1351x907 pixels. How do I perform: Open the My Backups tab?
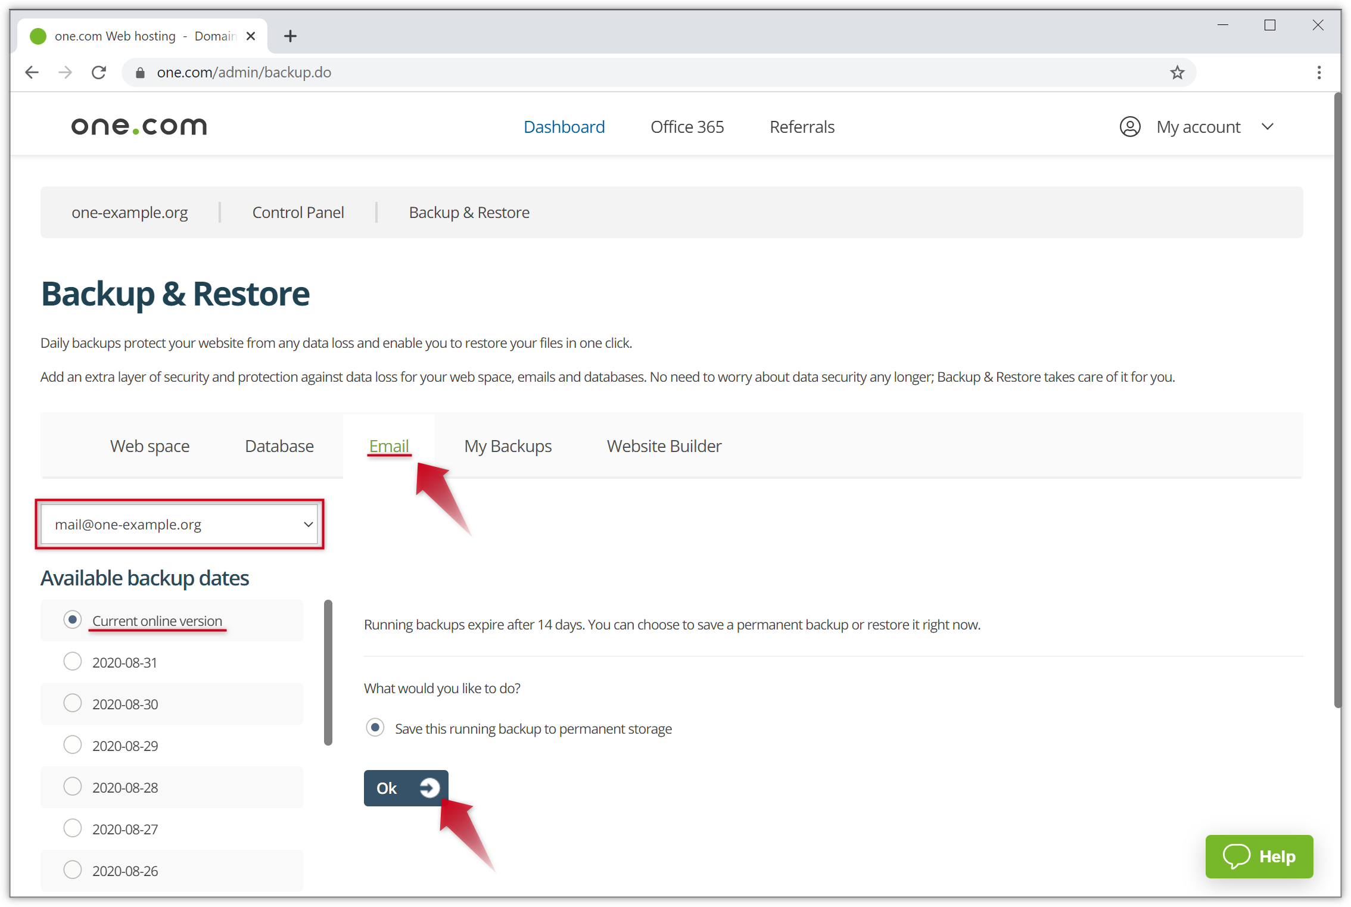pyautogui.click(x=508, y=446)
